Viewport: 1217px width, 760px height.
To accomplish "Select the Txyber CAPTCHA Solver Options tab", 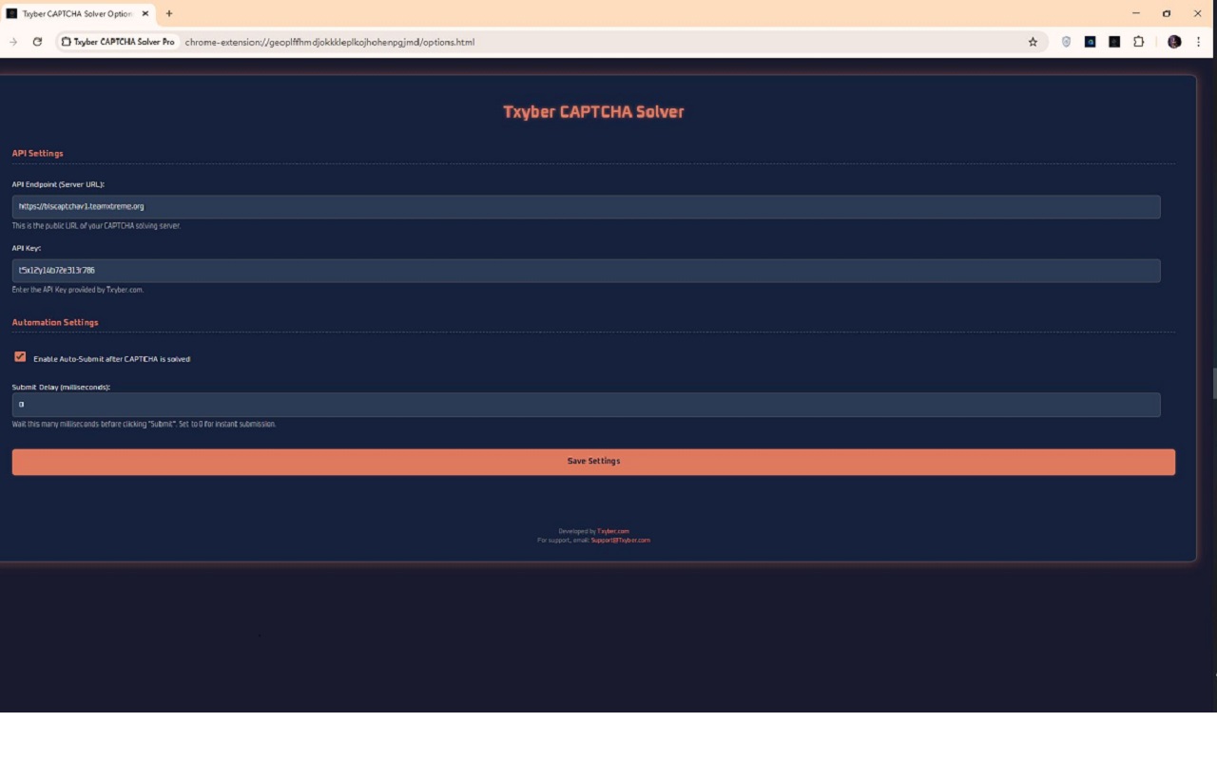I will [78, 13].
